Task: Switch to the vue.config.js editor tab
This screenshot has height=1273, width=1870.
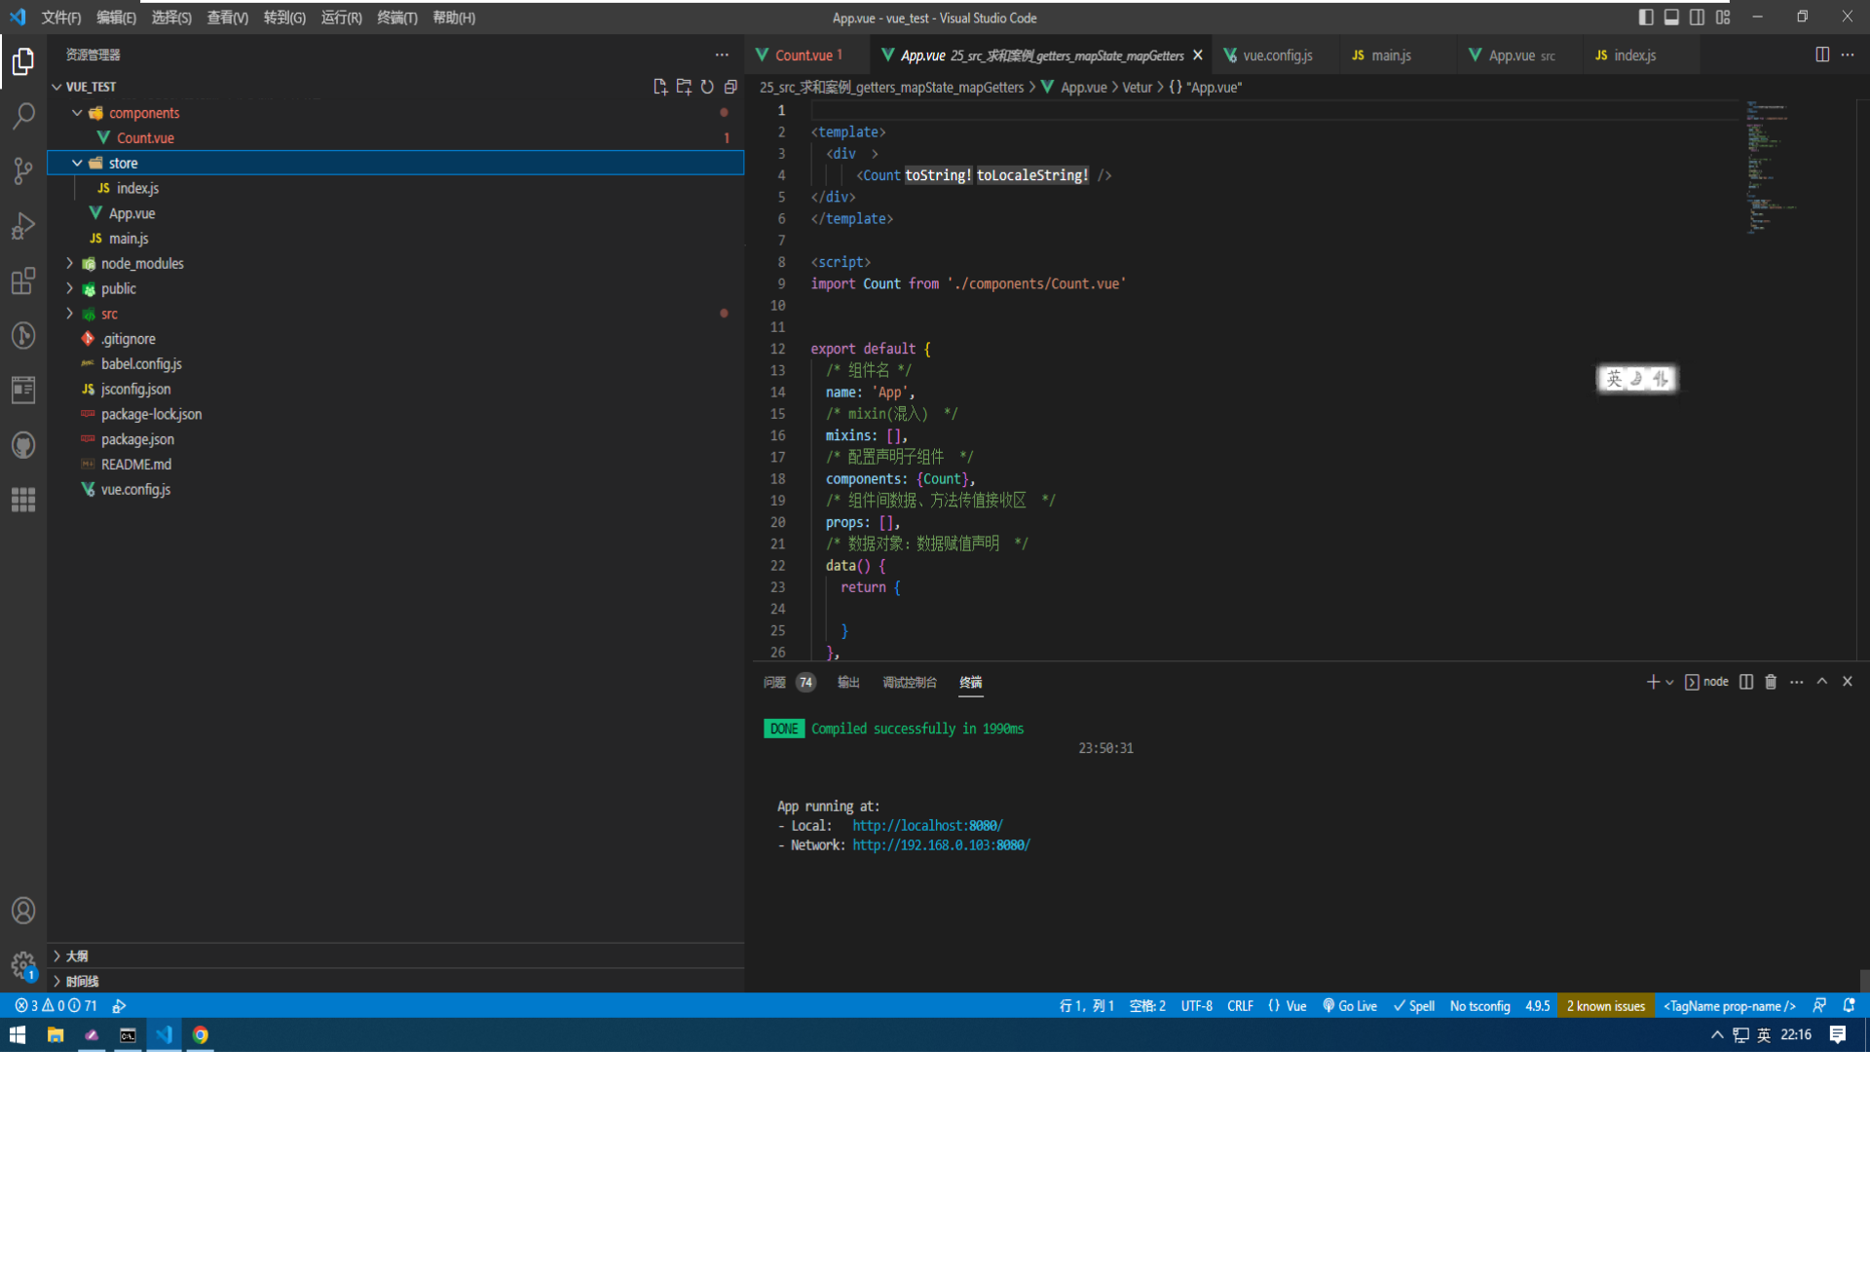Action: tap(1276, 56)
